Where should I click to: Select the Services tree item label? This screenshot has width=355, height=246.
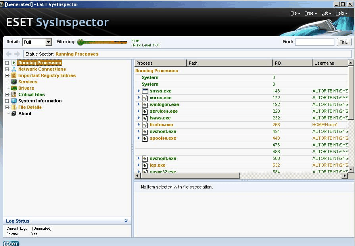pyautogui.click(x=28, y=82)
